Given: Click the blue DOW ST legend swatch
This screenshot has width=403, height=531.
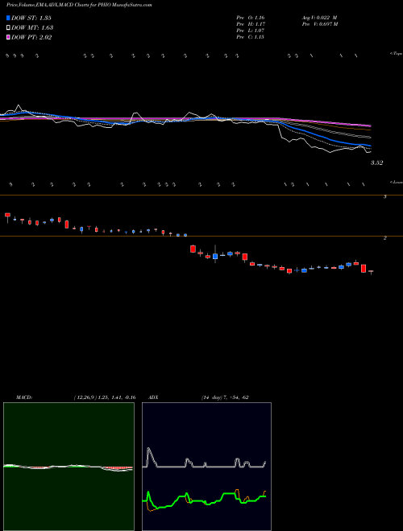Looking at the screenshot, I should click(8, 18).
